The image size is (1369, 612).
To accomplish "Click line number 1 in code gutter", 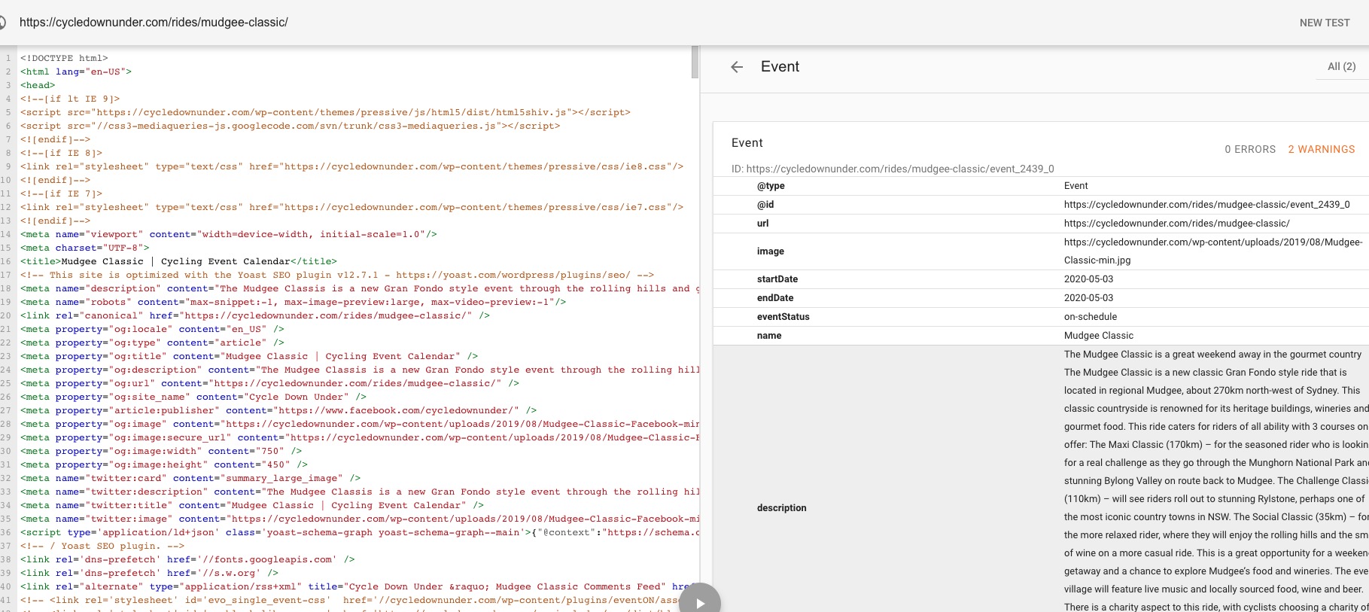I will coord(8,58).
